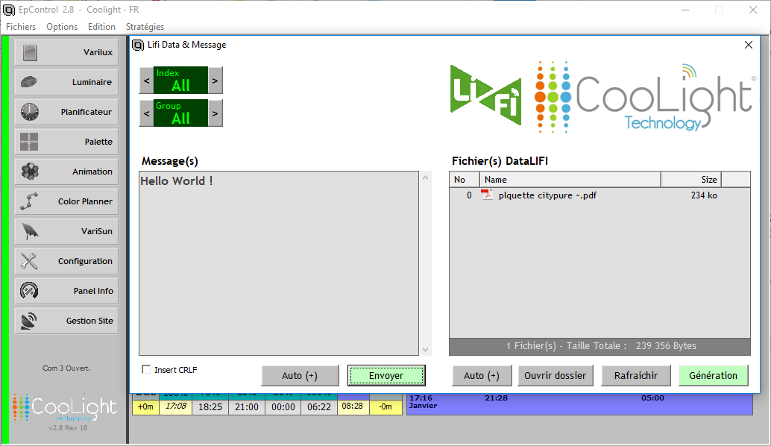
Task: Toggle the Insert CRLF checkbox
Action: [x=146, y=369]
